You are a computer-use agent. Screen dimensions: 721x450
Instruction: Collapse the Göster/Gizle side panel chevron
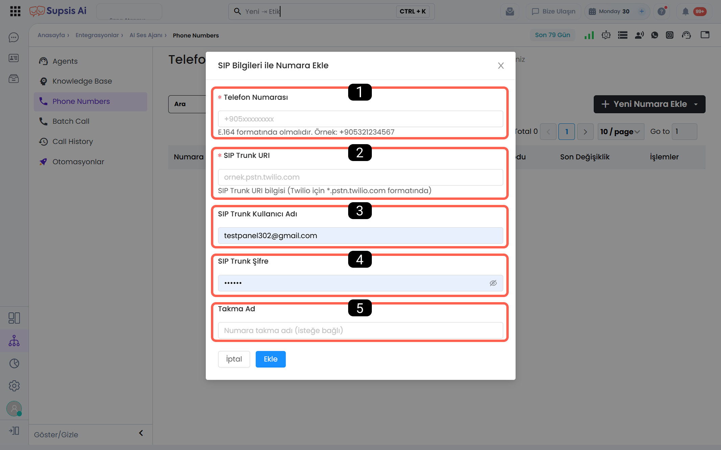(x=141, y=433)
